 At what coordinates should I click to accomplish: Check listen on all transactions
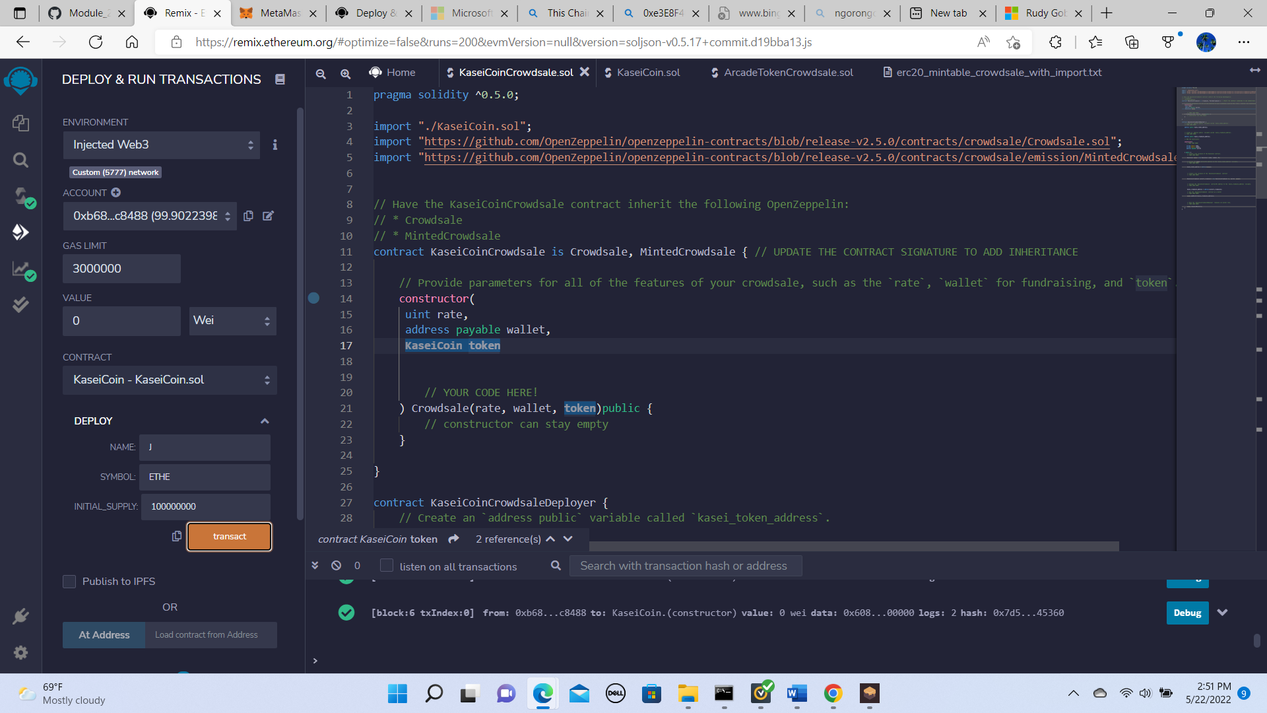pyautogui.click(x=386, y=566)
